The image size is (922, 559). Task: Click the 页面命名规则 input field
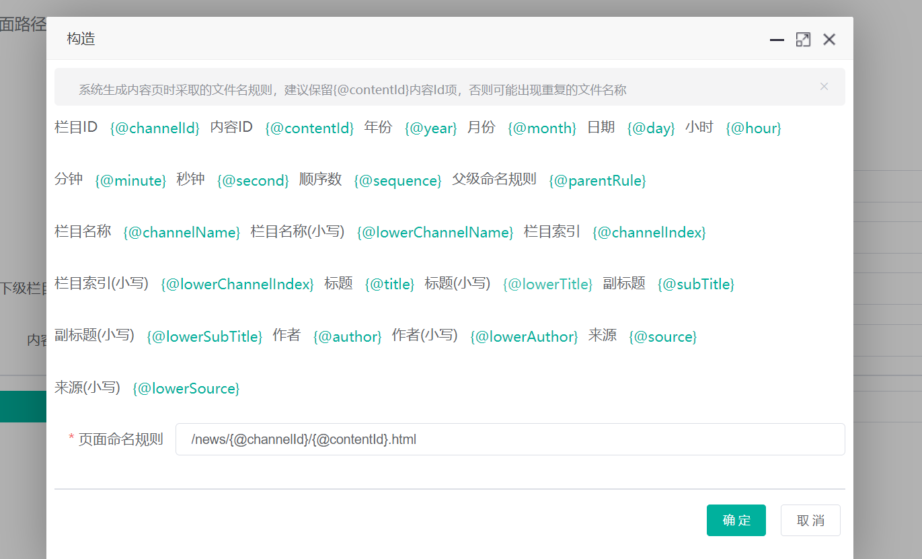pyautogui.click(x=510, y=439)
